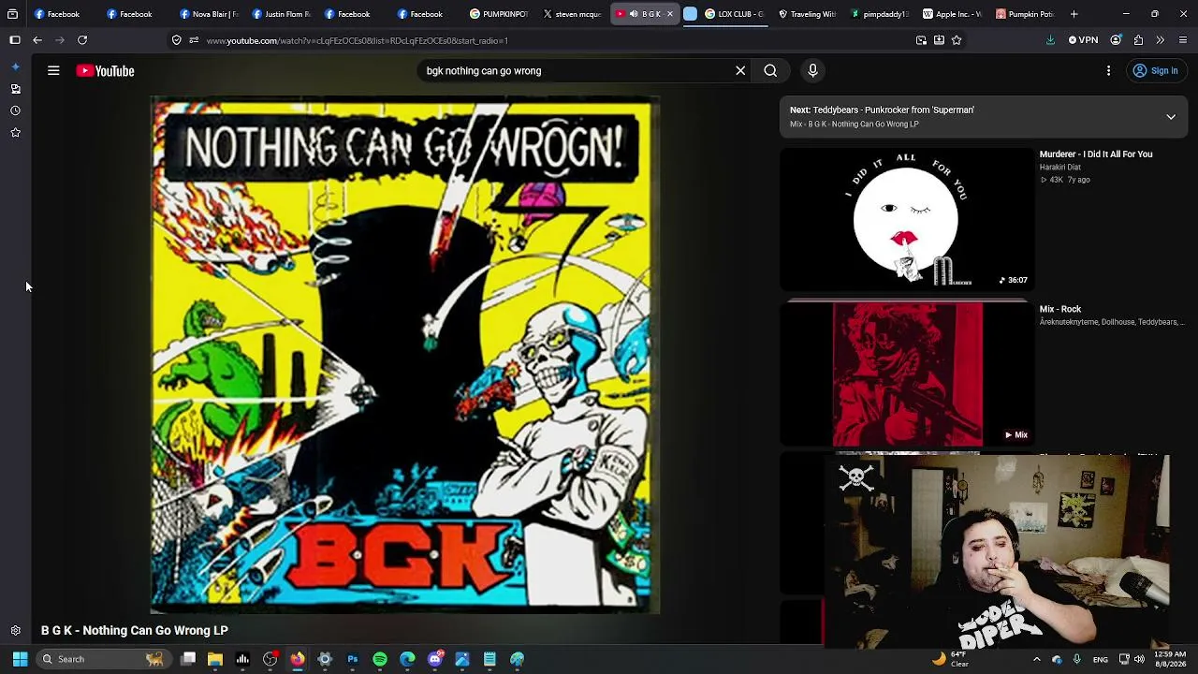Open the shield privacy protection icon
The image size is (1198, 674).
coord(176,40)
